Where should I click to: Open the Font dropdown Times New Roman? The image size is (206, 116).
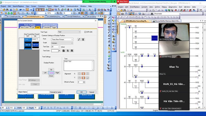[x=62, y=39]
